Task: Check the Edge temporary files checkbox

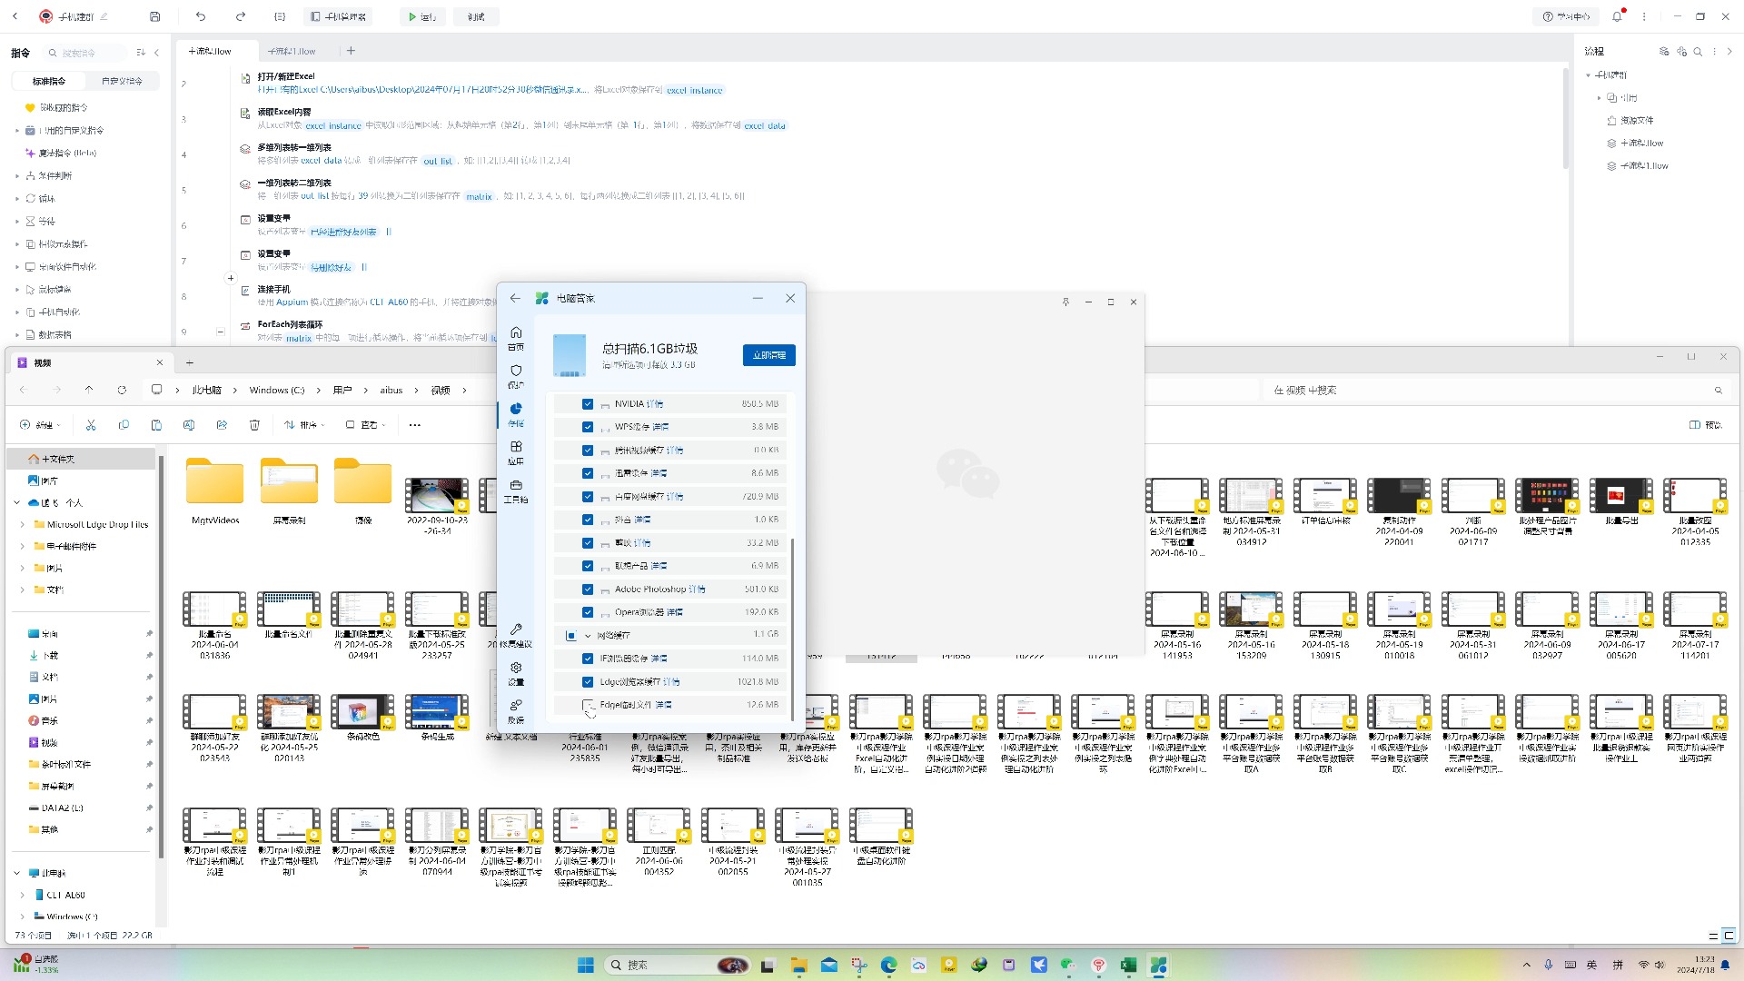Action: (588, 705)
